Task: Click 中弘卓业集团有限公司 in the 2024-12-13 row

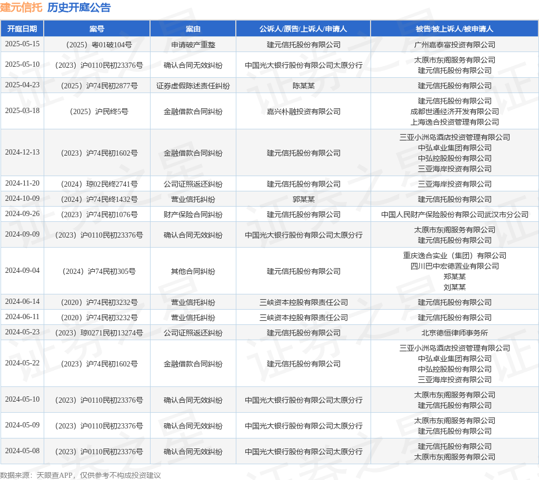Action: 454,148
